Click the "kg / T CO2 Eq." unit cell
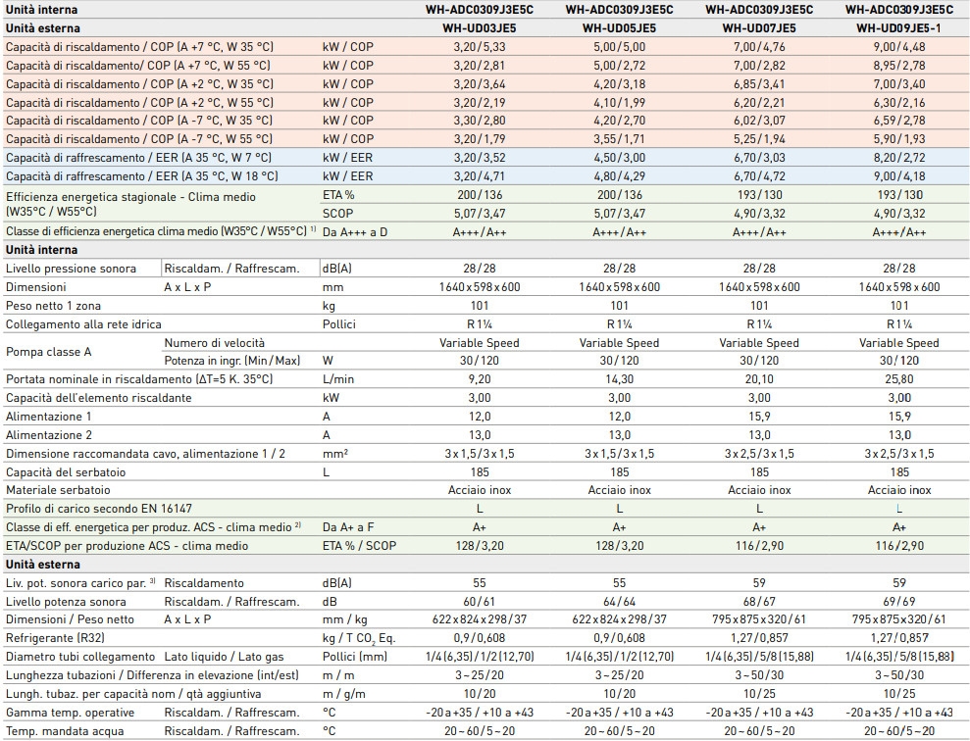Viewport: 970px width, 741px height. pos(359,638)
